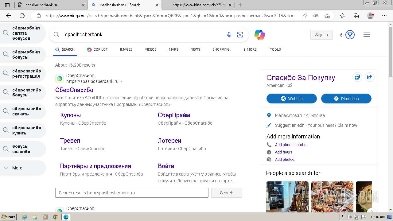393x221 pixels.
Task: Select the VIDEOS search tab
Action: [151, 49]
